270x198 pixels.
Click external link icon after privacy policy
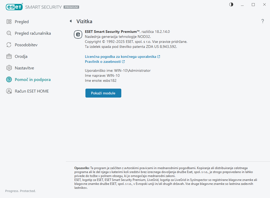click(123, 62)
